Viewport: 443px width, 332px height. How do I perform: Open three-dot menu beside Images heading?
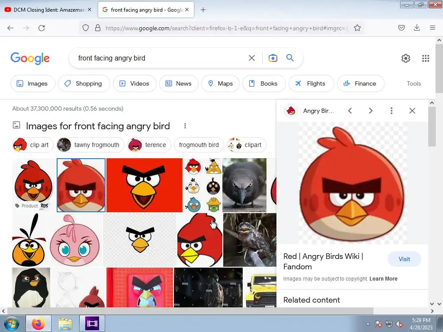(185, 126)
